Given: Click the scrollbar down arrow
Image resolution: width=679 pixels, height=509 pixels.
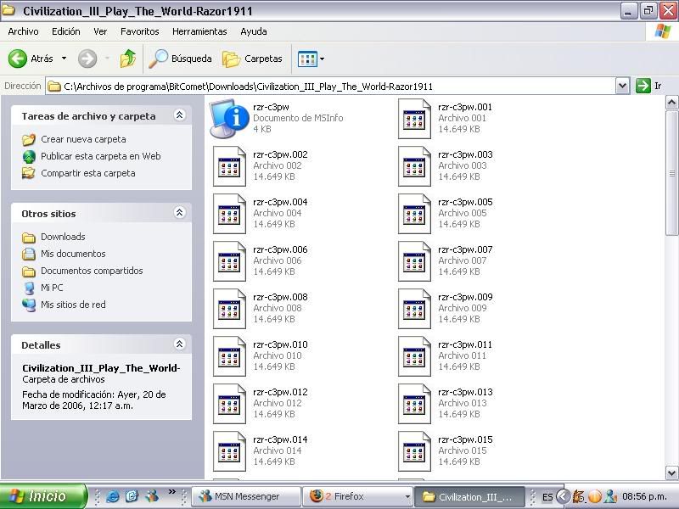Looking at the screenshot, I should coord(671,473).
